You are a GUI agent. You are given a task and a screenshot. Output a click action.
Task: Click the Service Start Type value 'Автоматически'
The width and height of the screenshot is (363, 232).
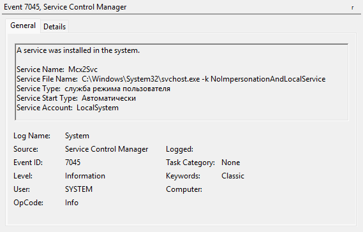pos(108,98)
